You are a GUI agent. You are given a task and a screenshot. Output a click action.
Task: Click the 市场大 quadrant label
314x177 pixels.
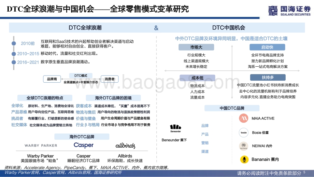tap(196, 47)
